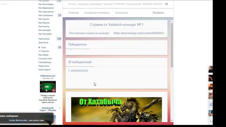
Task: Open the Создание конкурса tab
Action: click(97, 13)
